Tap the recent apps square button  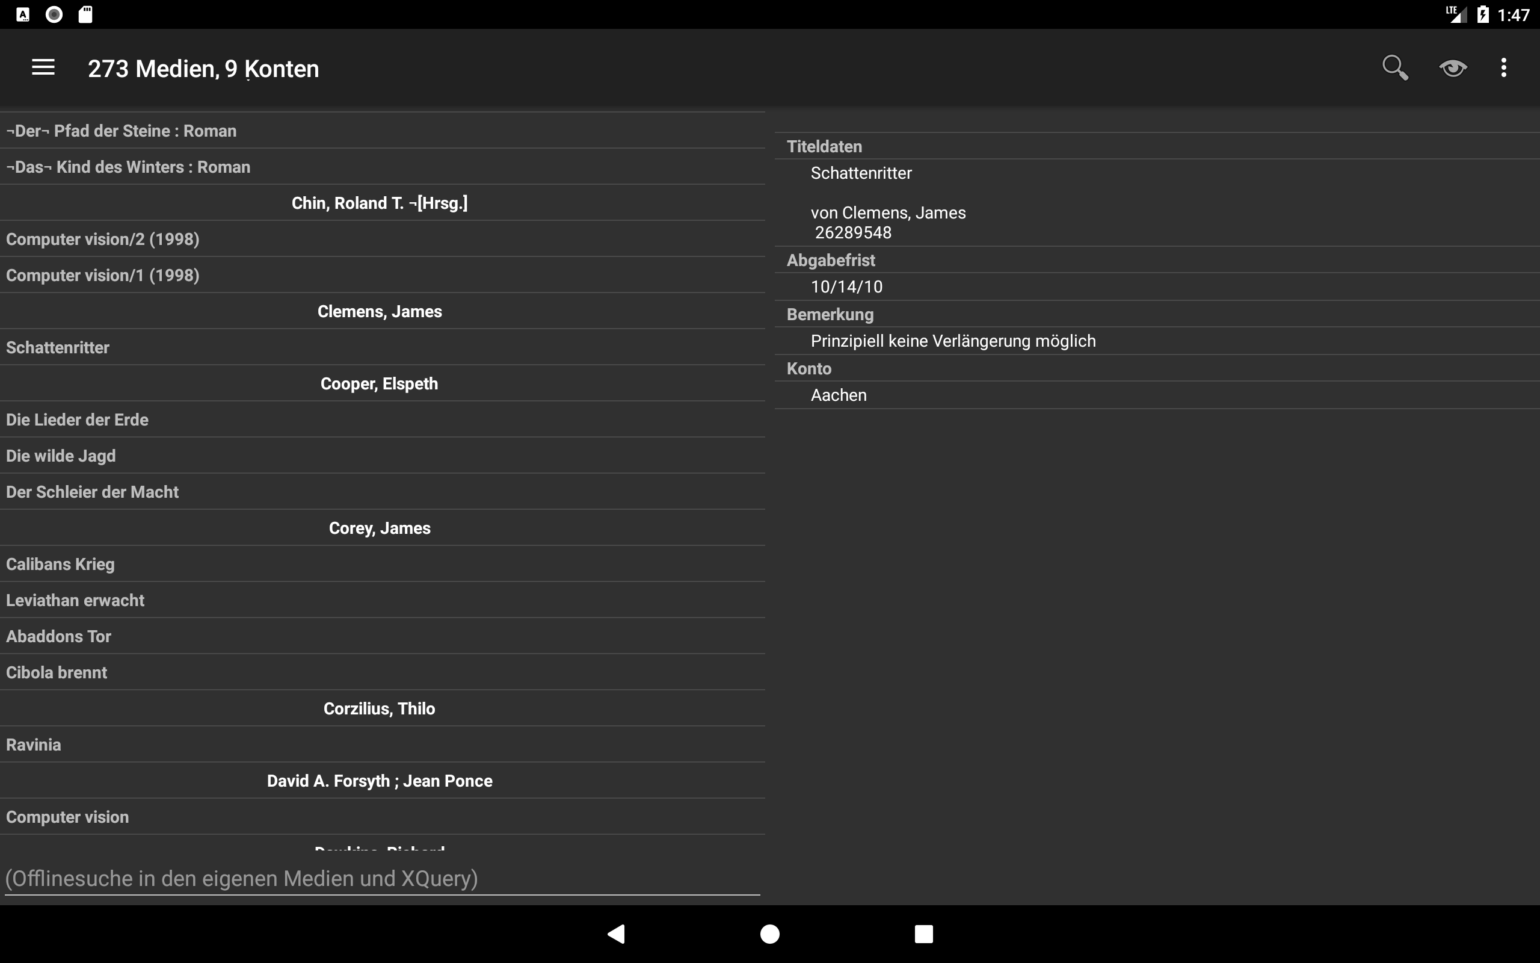pyautogui.click(x=923, y=934)
